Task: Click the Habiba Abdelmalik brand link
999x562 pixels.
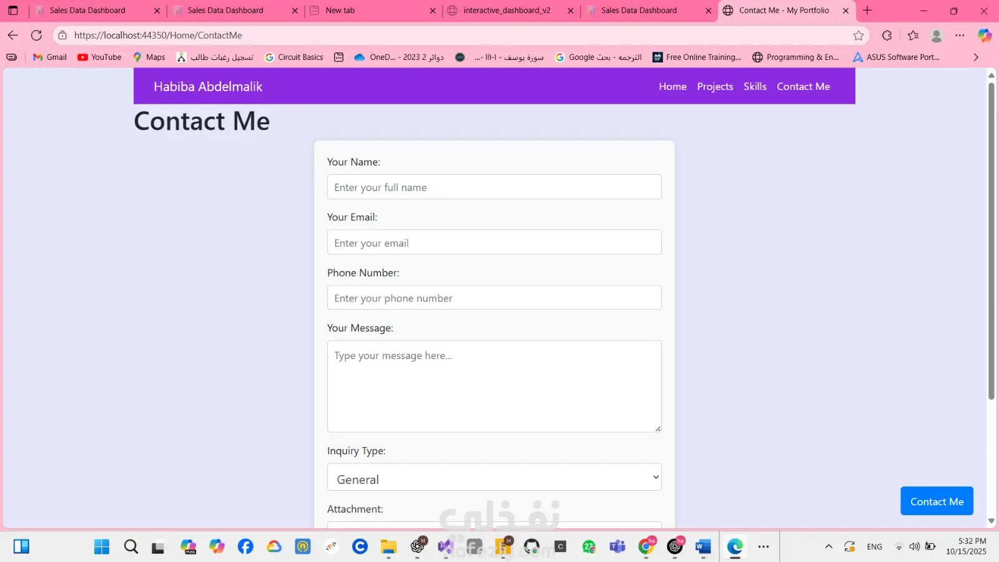Action: (208, 87)
